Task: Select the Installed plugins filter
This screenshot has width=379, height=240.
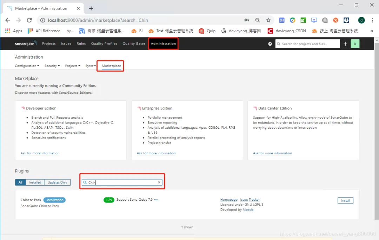Action: coord(35,182)
